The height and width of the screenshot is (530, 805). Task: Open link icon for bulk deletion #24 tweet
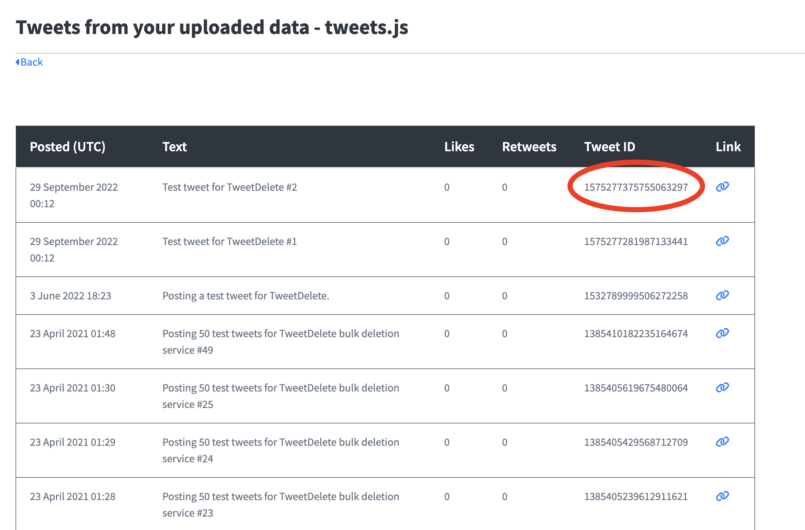click(722, 442)
